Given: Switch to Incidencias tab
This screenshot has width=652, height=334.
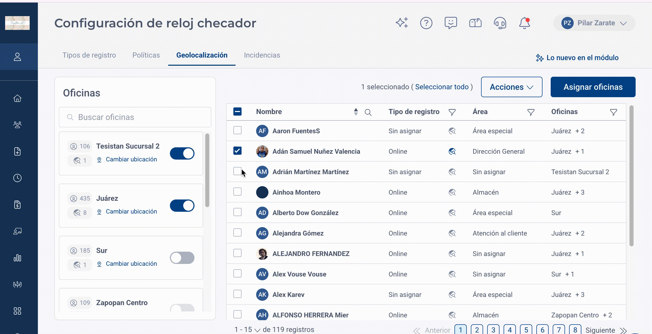Looking at the screenshot, I should (x=262, y=55).
